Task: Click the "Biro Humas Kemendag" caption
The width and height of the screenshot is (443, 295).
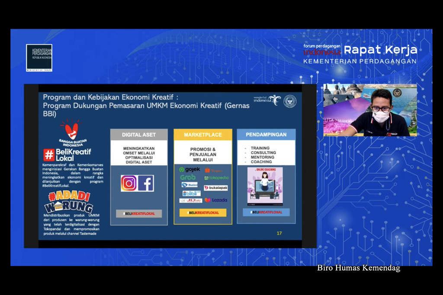Action: (359, 268)
